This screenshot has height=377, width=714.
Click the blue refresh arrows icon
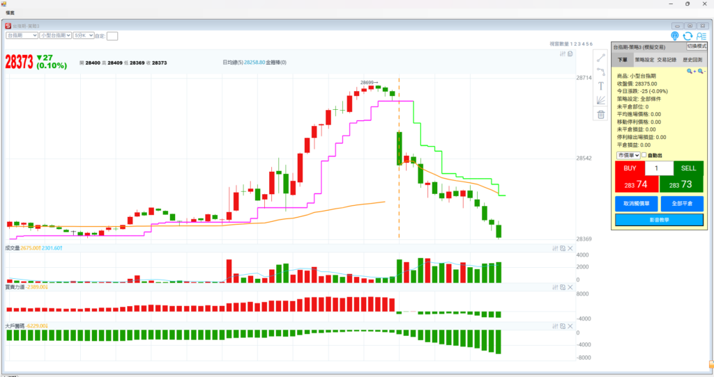coord(688,36)
